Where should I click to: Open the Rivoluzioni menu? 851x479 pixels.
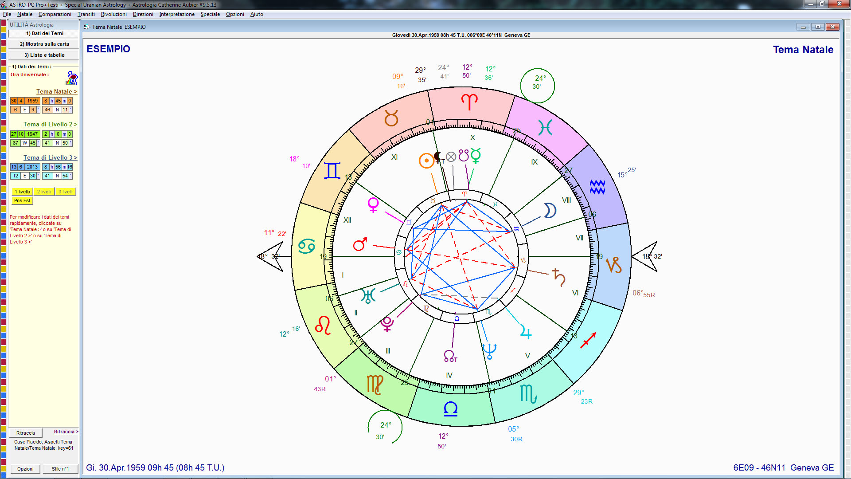tap(114, 14)
